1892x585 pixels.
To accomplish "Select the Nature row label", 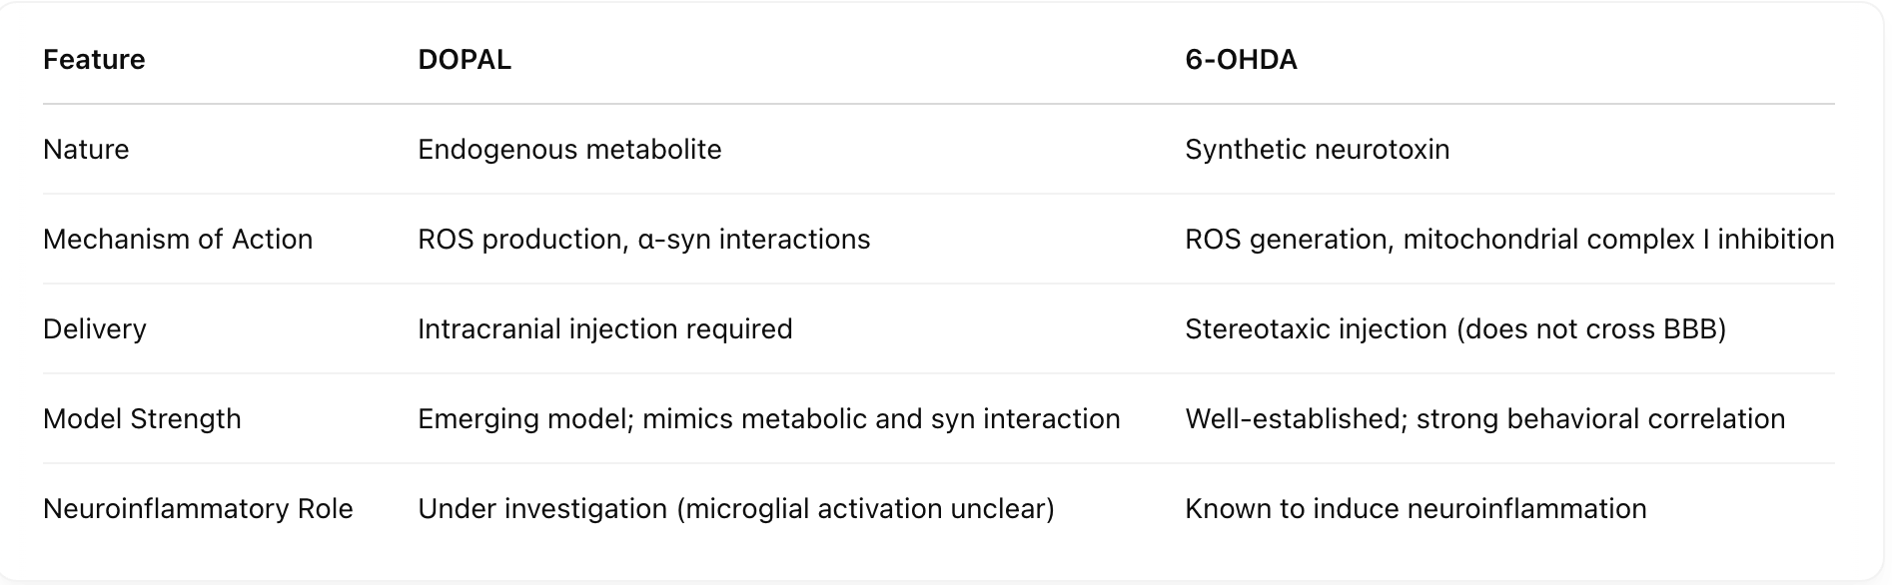I will (x=86, y=150).
